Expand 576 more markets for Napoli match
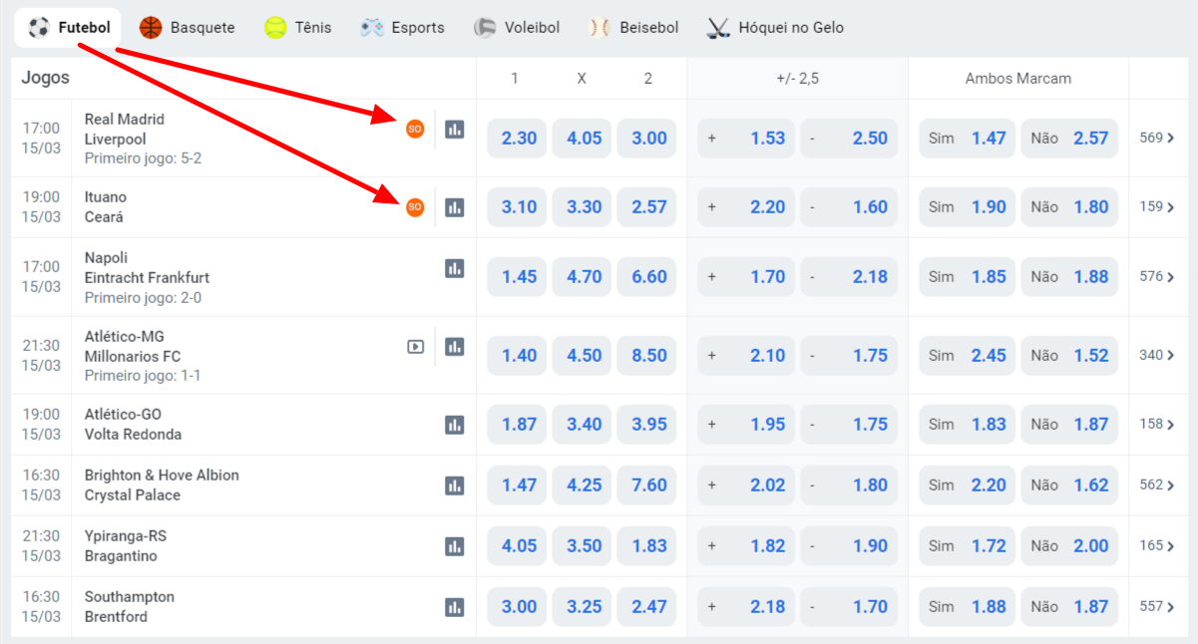Viewport: 1198px width, 644px height. pos(1157,276)
